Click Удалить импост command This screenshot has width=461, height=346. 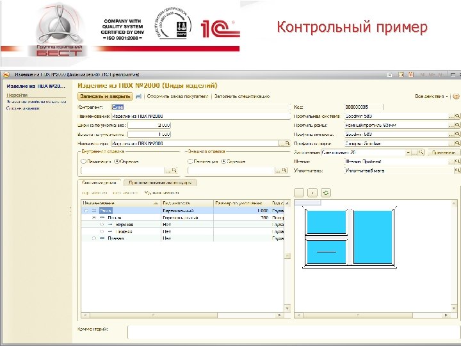point(162,193)
